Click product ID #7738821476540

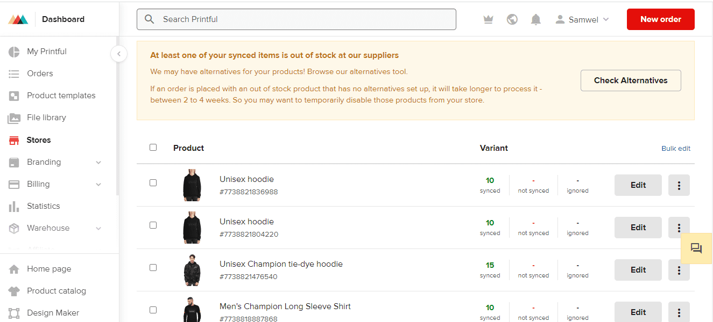coord(249,277)
